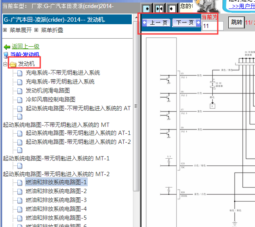Open the >>用户升 upgrade link

(241, 6)
